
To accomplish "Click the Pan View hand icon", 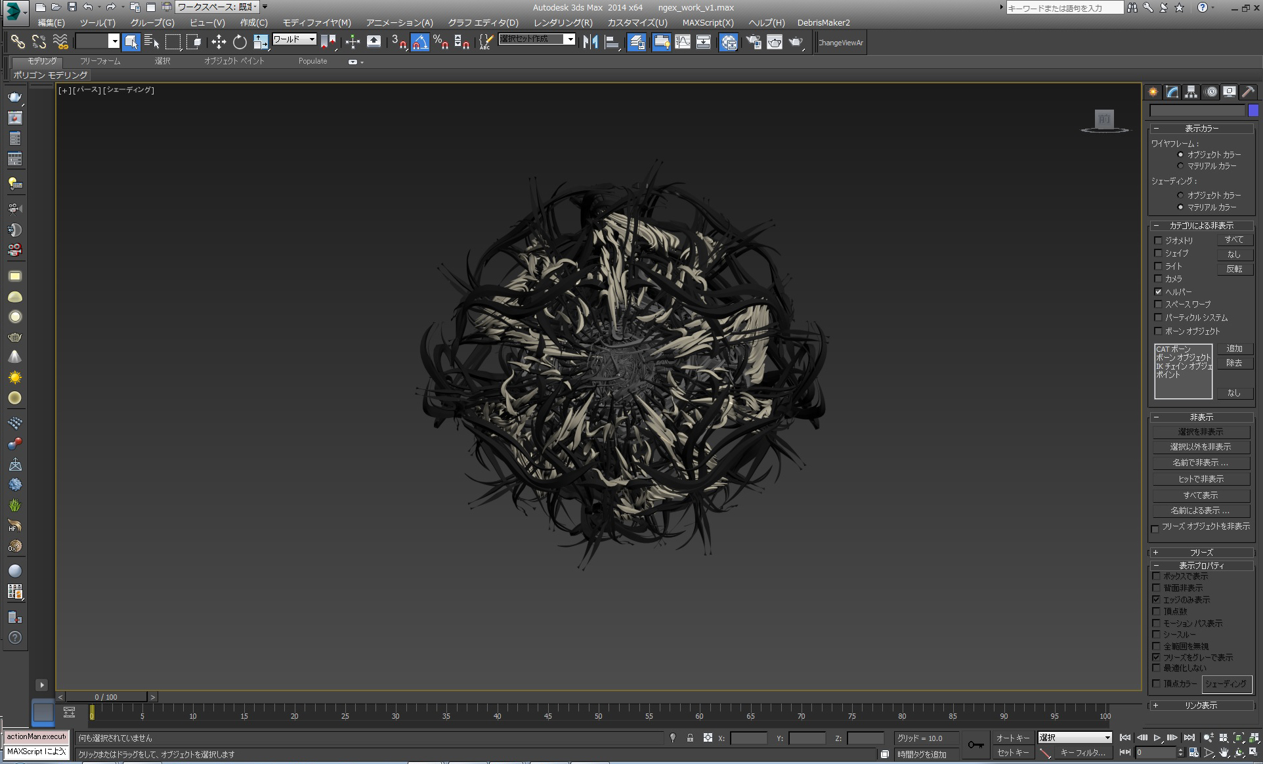I will [x=1224, y=752].
